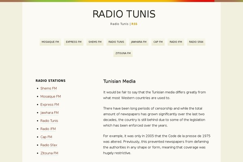The width and height of the screenshot is (243, 162).
Task: Open the Shems FM sidebar link
Action: 49,88
